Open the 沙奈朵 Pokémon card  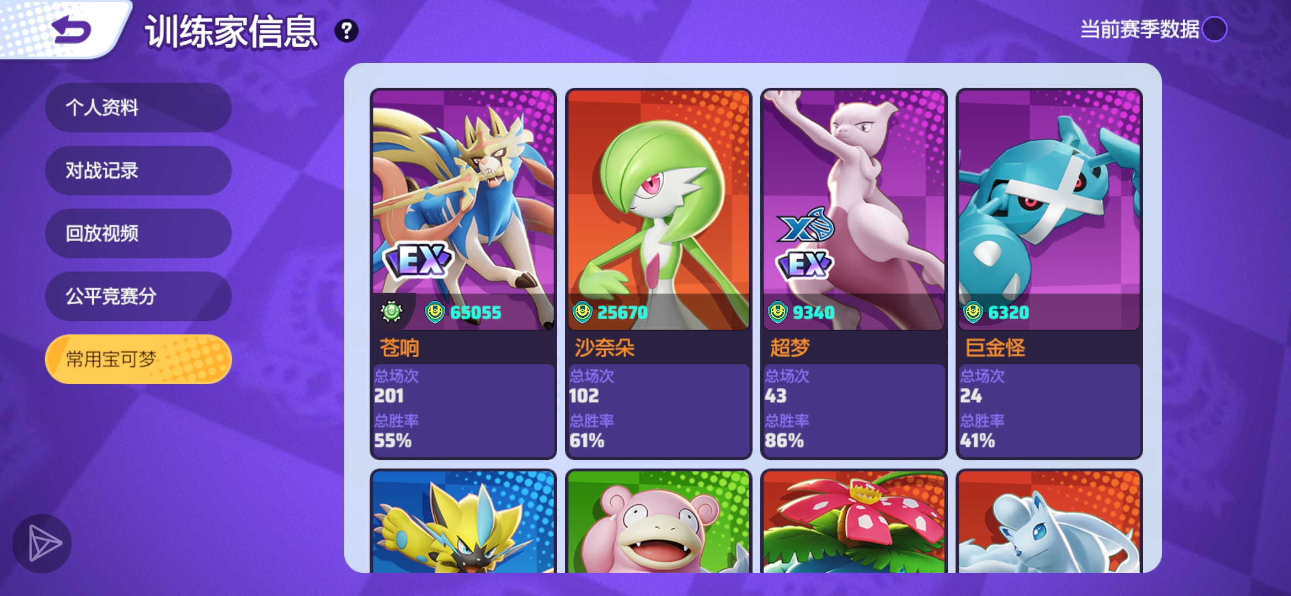pos(659,274)
